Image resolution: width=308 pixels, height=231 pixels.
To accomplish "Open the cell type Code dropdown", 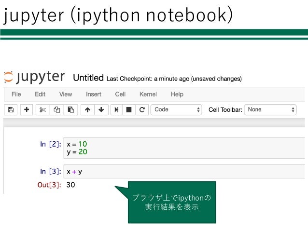I will coord(176,109).
